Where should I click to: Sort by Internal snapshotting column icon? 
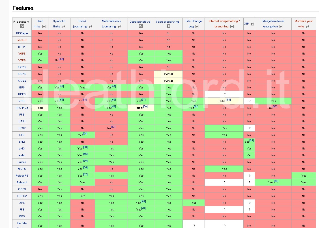(x=232, y=27)
